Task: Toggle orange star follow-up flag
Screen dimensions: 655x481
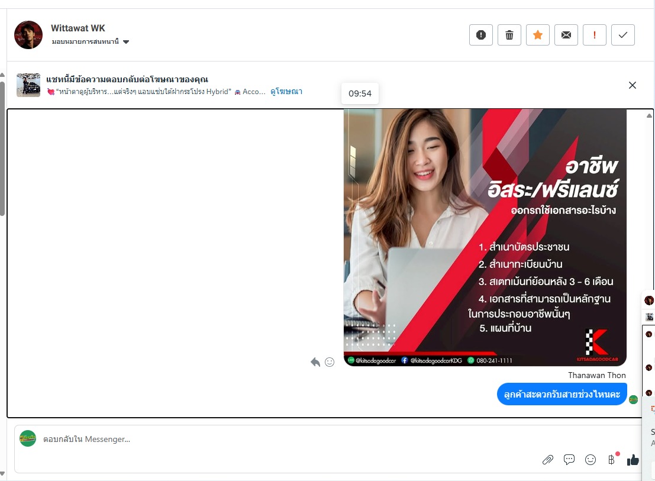Action: [x=538, y=35]
